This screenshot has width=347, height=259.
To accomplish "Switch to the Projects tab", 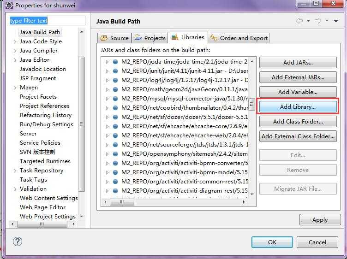I will pos(150,38).
